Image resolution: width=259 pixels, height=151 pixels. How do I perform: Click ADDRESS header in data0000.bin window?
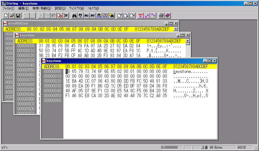13,29
